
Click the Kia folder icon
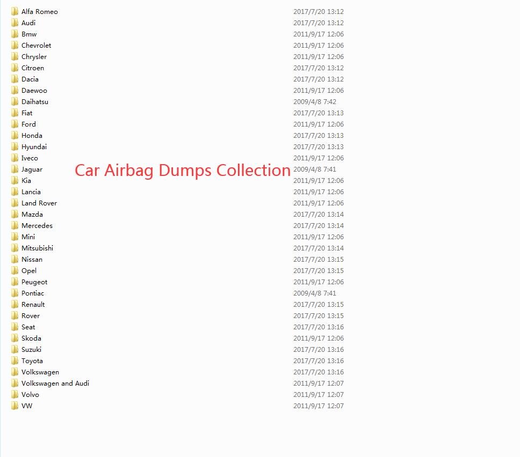click(15, 180)
